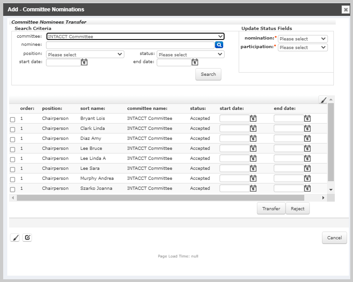Tick the checkbox for Szarko Joanna
The width and height of the screenshot is (353, 282).
click(13, 189)
